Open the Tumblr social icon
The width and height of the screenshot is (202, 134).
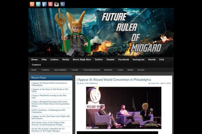[63, 4]
